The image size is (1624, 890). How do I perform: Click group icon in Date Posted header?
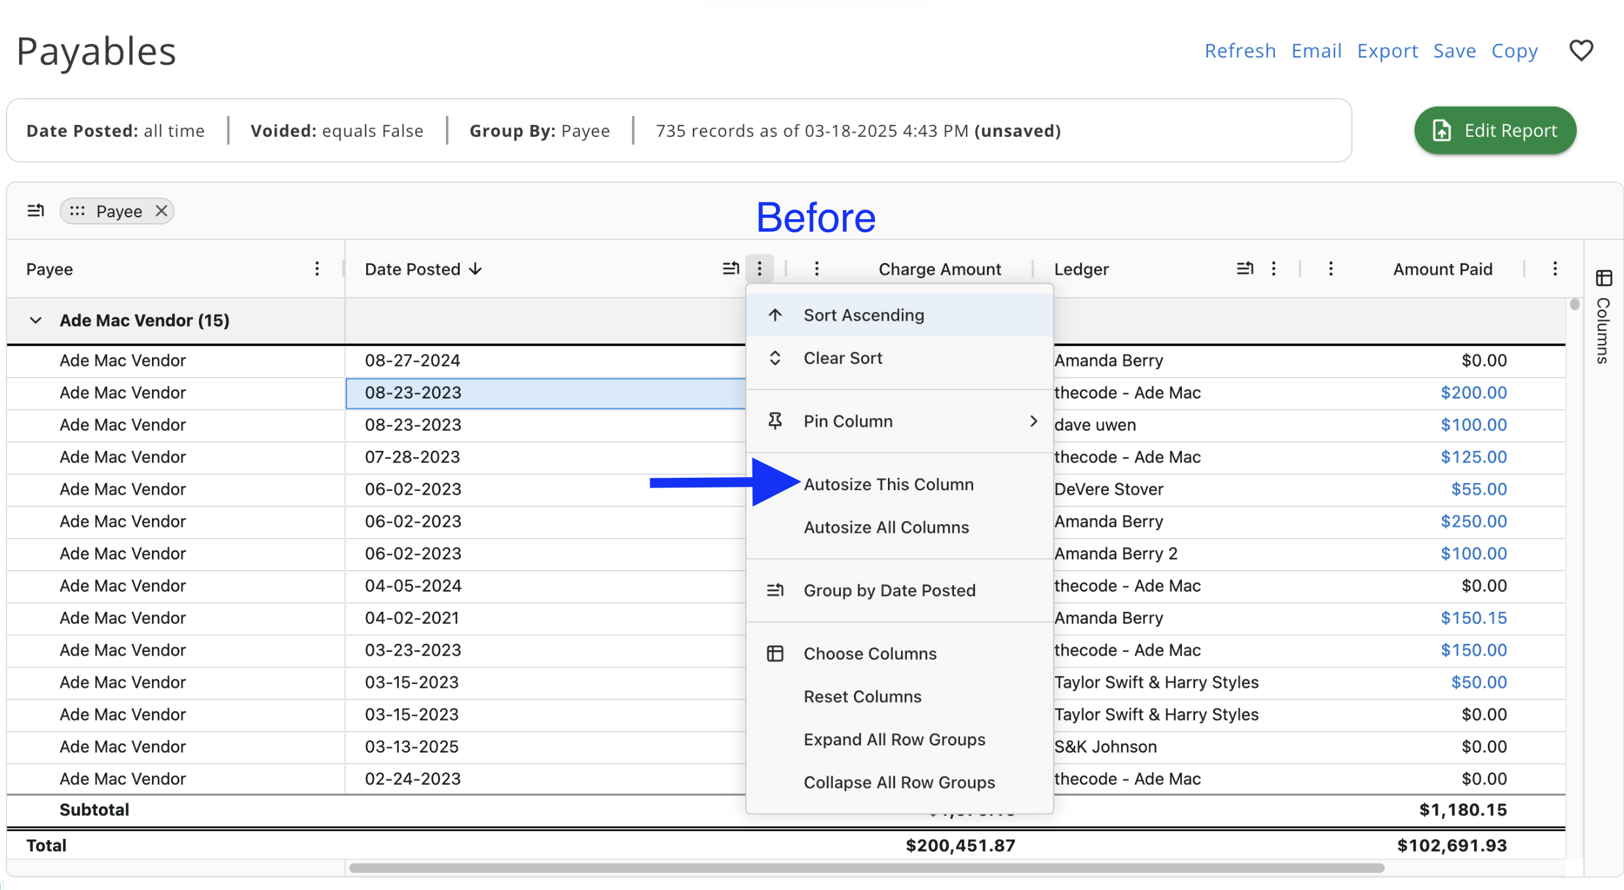coord(731,268)
